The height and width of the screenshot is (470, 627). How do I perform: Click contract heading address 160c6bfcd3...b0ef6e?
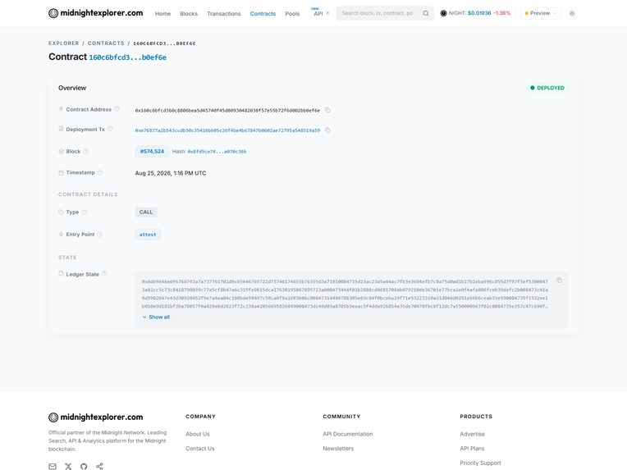coord(127,57)
